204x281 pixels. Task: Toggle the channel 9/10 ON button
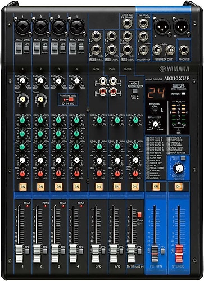tap(135, 187)
